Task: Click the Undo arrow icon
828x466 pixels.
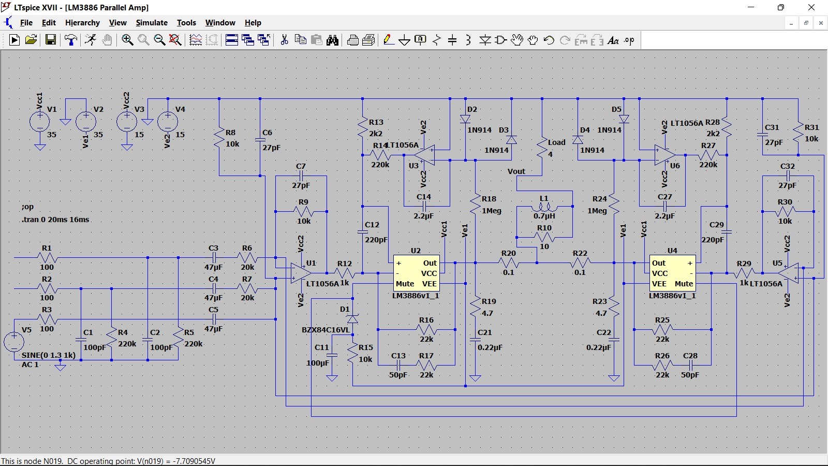Action: tap(549, 40)
